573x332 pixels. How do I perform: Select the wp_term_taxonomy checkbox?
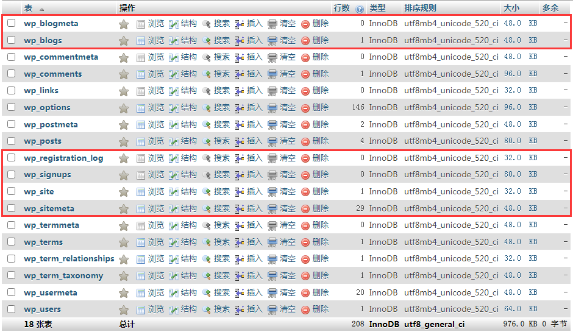pos(12,275)
